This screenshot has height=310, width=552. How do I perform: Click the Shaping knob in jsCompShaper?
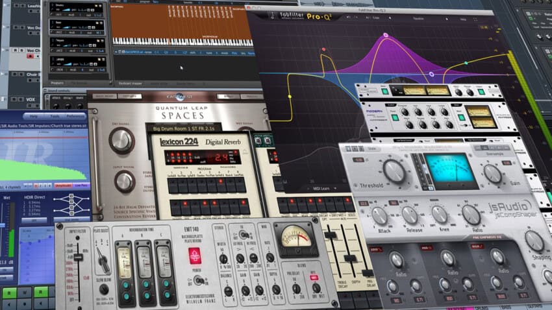pyautogui.click(x=534, y=241)
